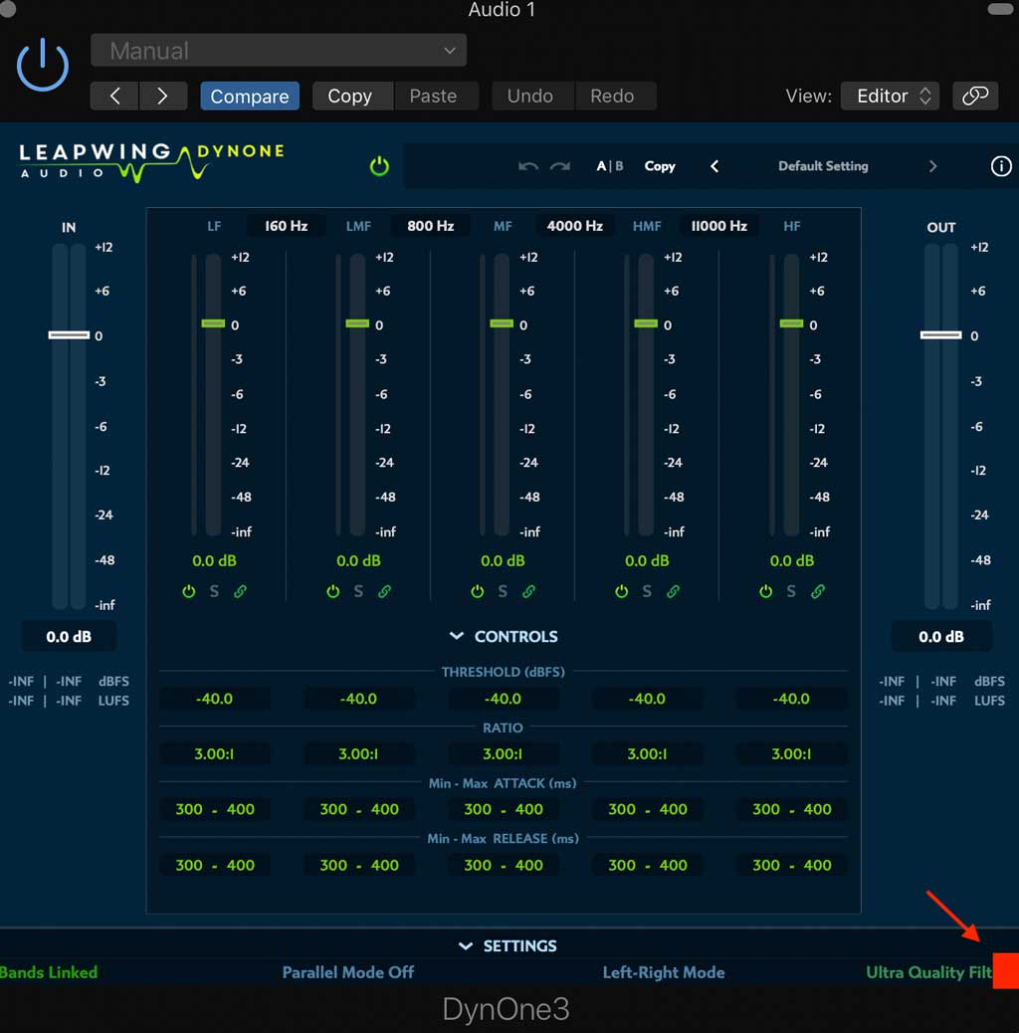Go to next preset with right chevron
This screenshot has height=1033, width=1019.
tap(932, 166)
